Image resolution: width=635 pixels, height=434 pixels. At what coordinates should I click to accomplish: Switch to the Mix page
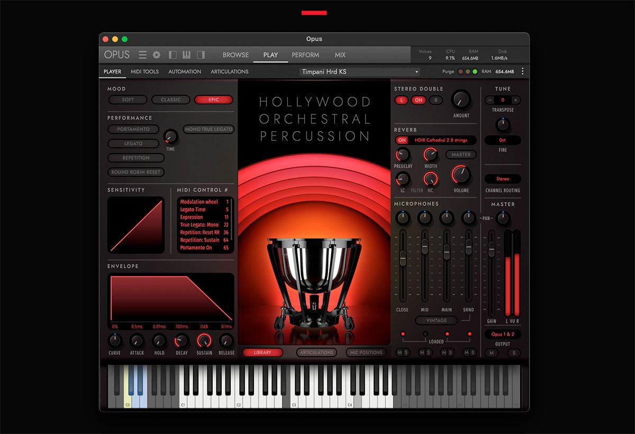340,55
